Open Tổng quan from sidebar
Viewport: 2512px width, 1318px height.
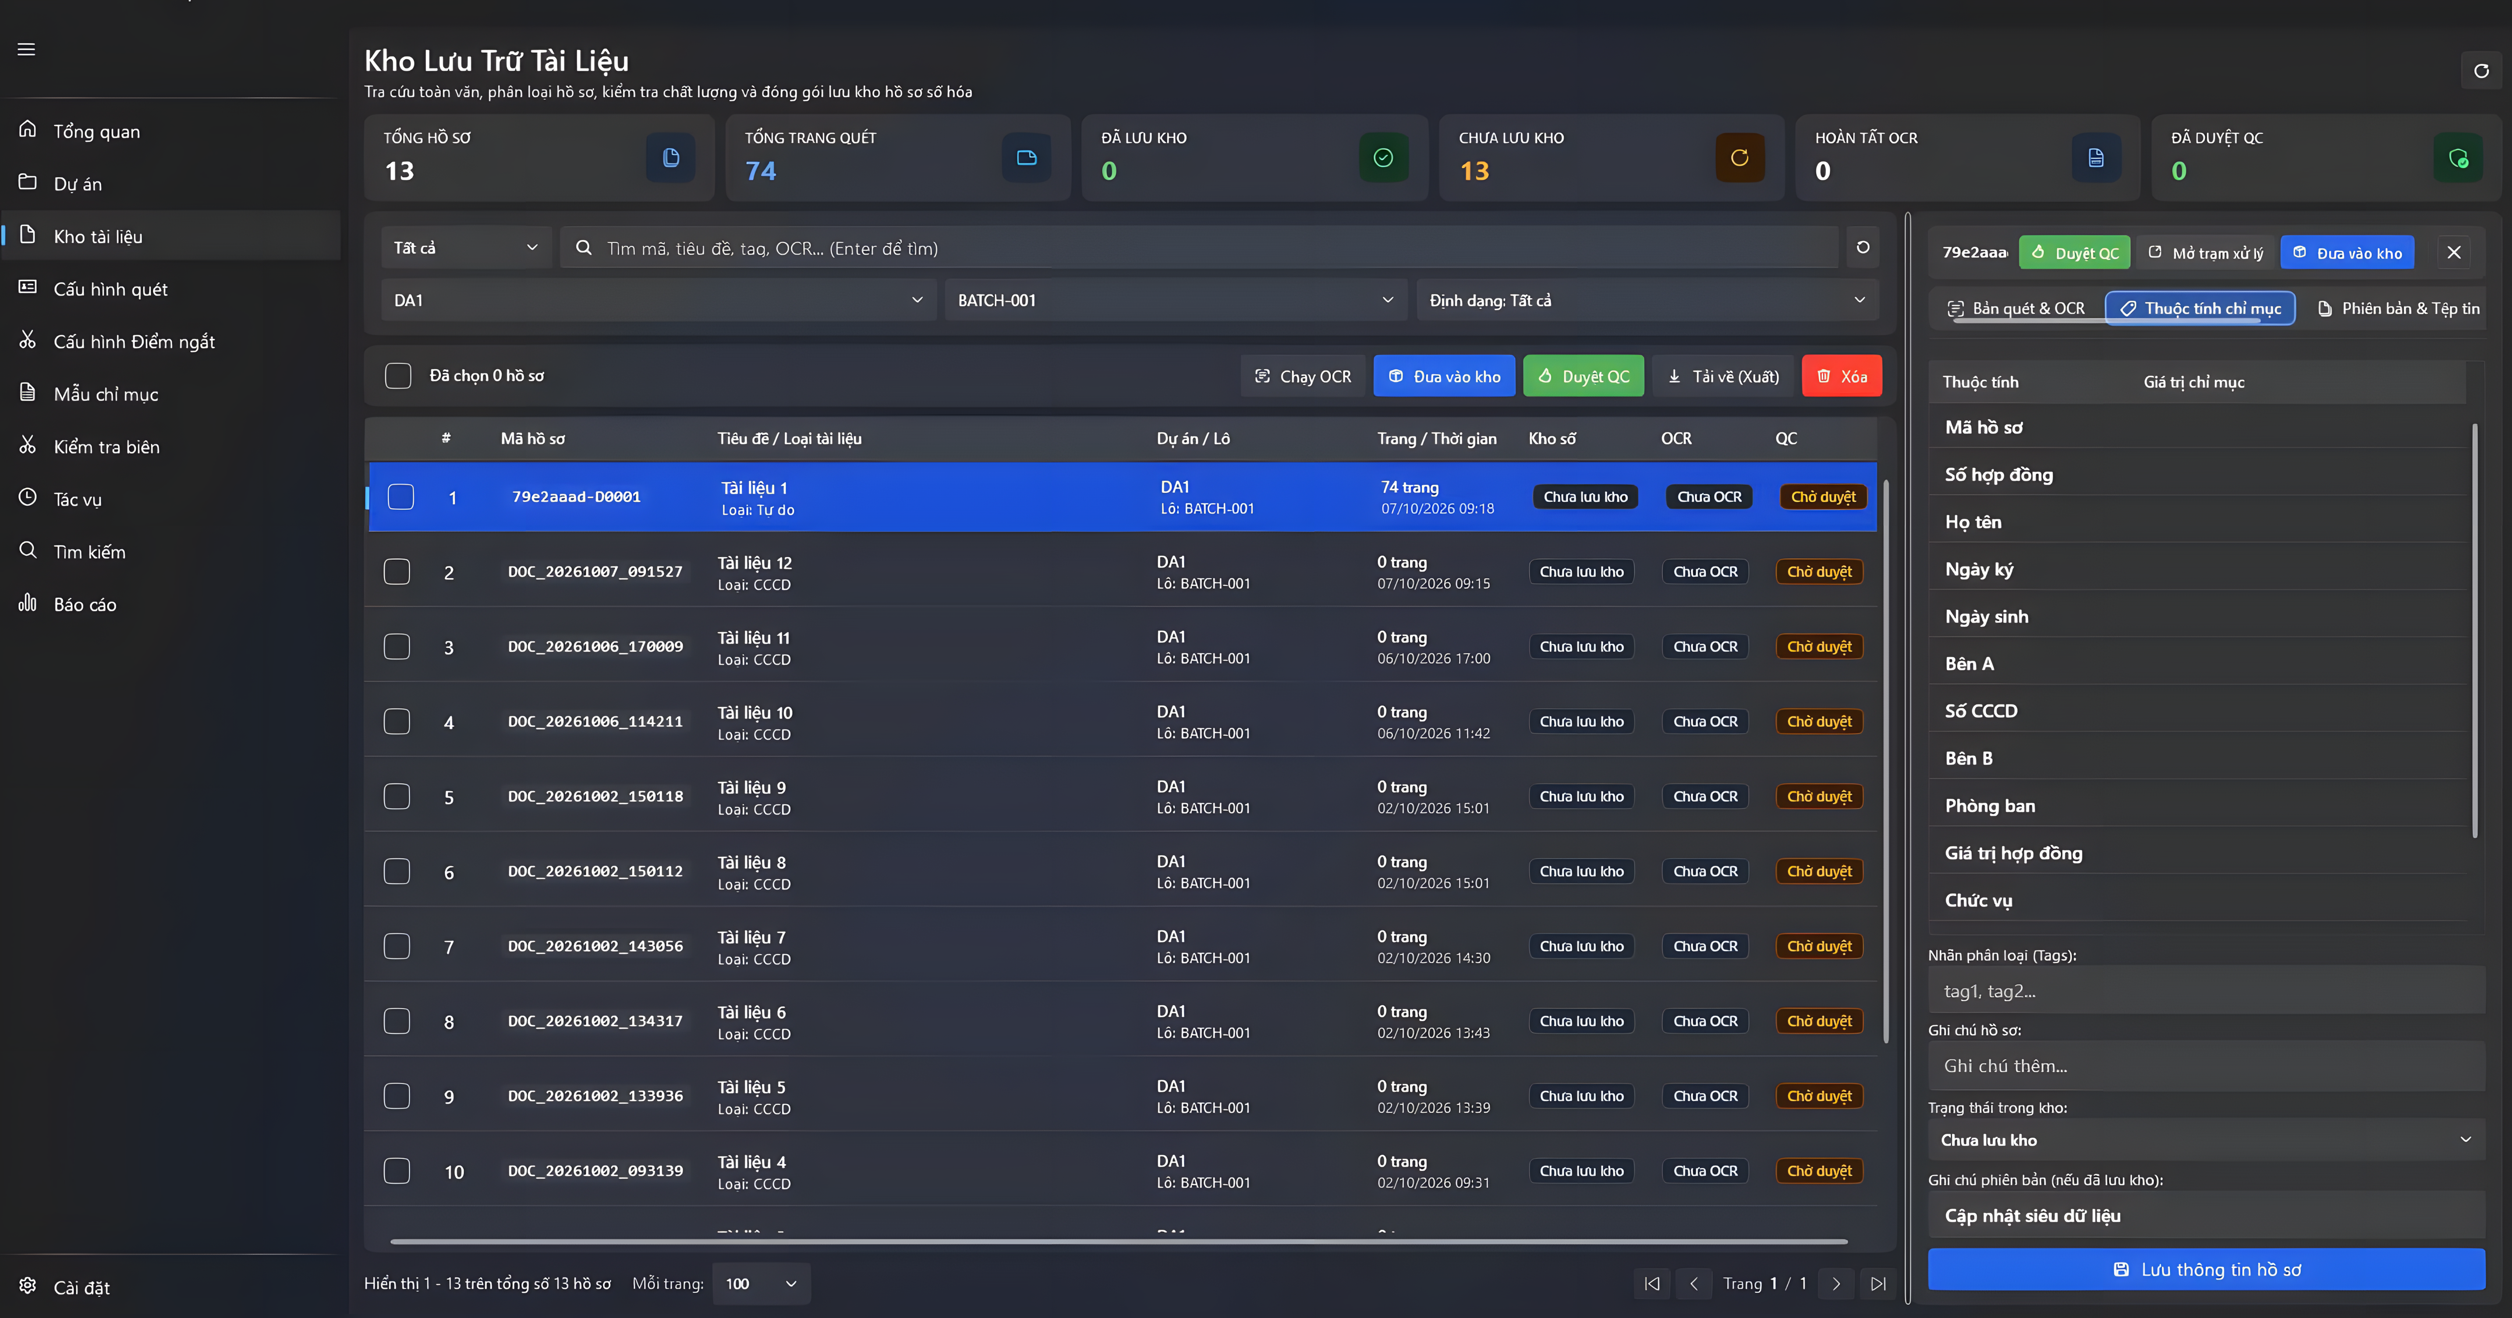170,131
